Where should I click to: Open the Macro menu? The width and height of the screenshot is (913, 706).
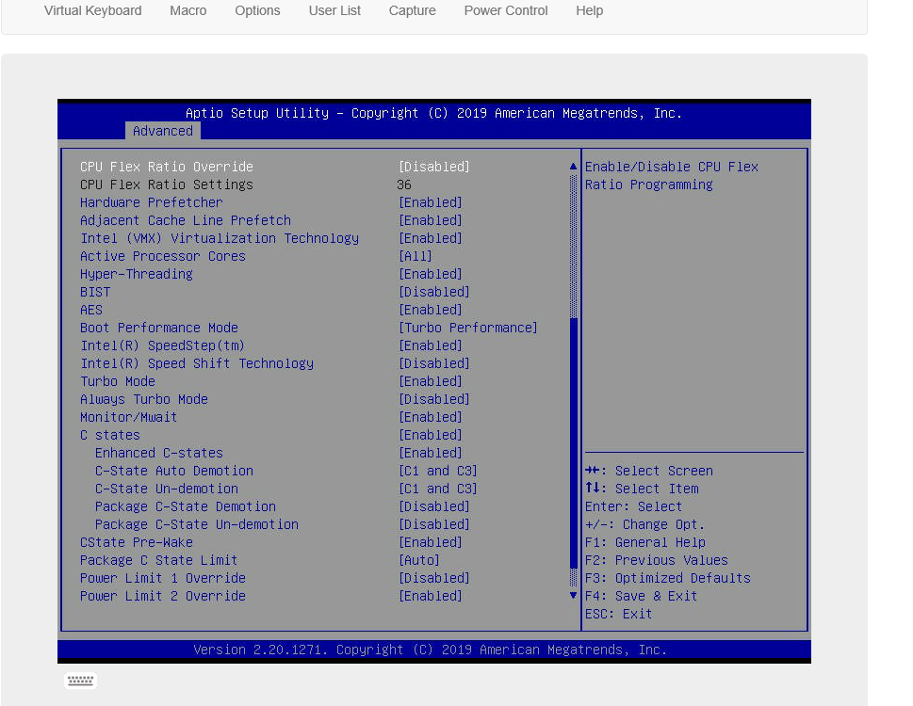pos(188,10)
